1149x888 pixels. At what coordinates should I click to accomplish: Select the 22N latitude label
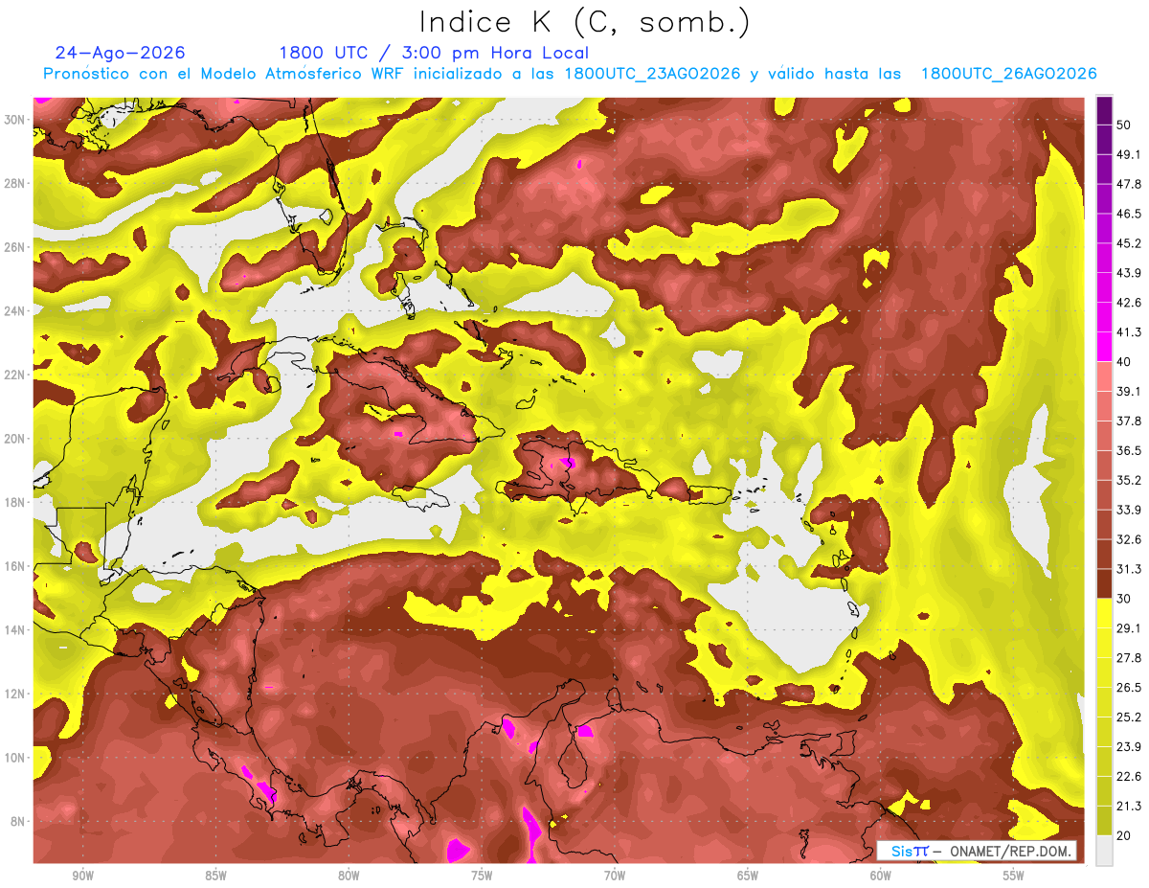point(16,375)
